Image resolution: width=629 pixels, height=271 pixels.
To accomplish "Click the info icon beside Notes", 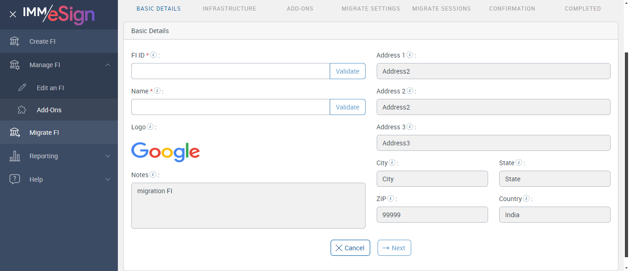I will coord(153,175).
